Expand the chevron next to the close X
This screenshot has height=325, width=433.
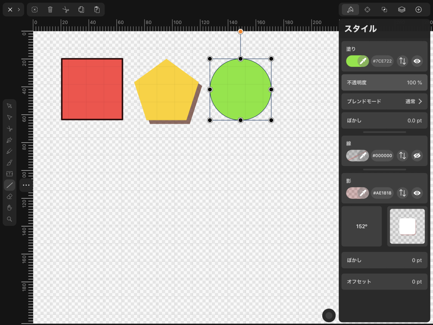pyautogui.click(x=19, y=10)
